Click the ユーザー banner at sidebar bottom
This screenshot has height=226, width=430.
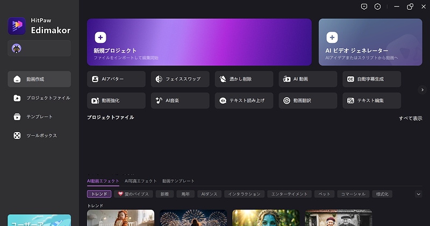click(x=39, y=220)
